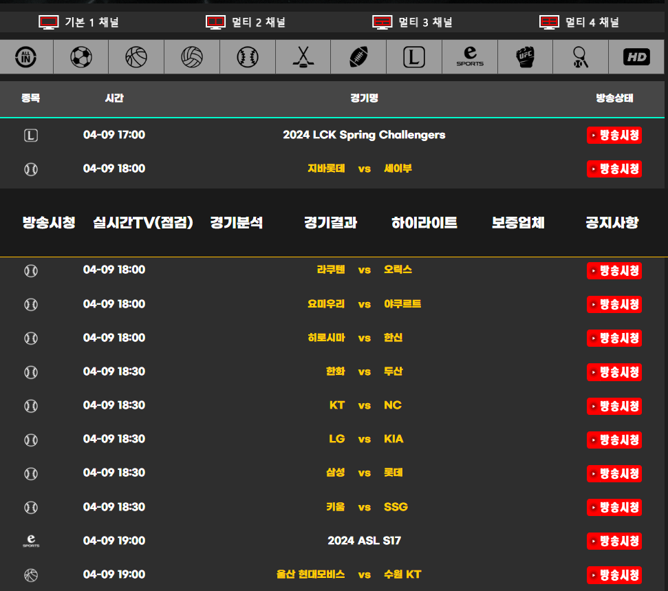Screen dimensions: 668x591
Task: Select team name KIA
Action: point(394,439)
